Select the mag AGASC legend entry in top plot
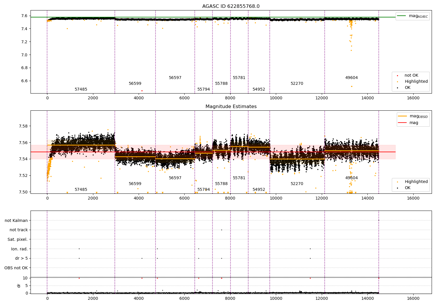The width and height of the screenshot is (436, 305). 412,16
